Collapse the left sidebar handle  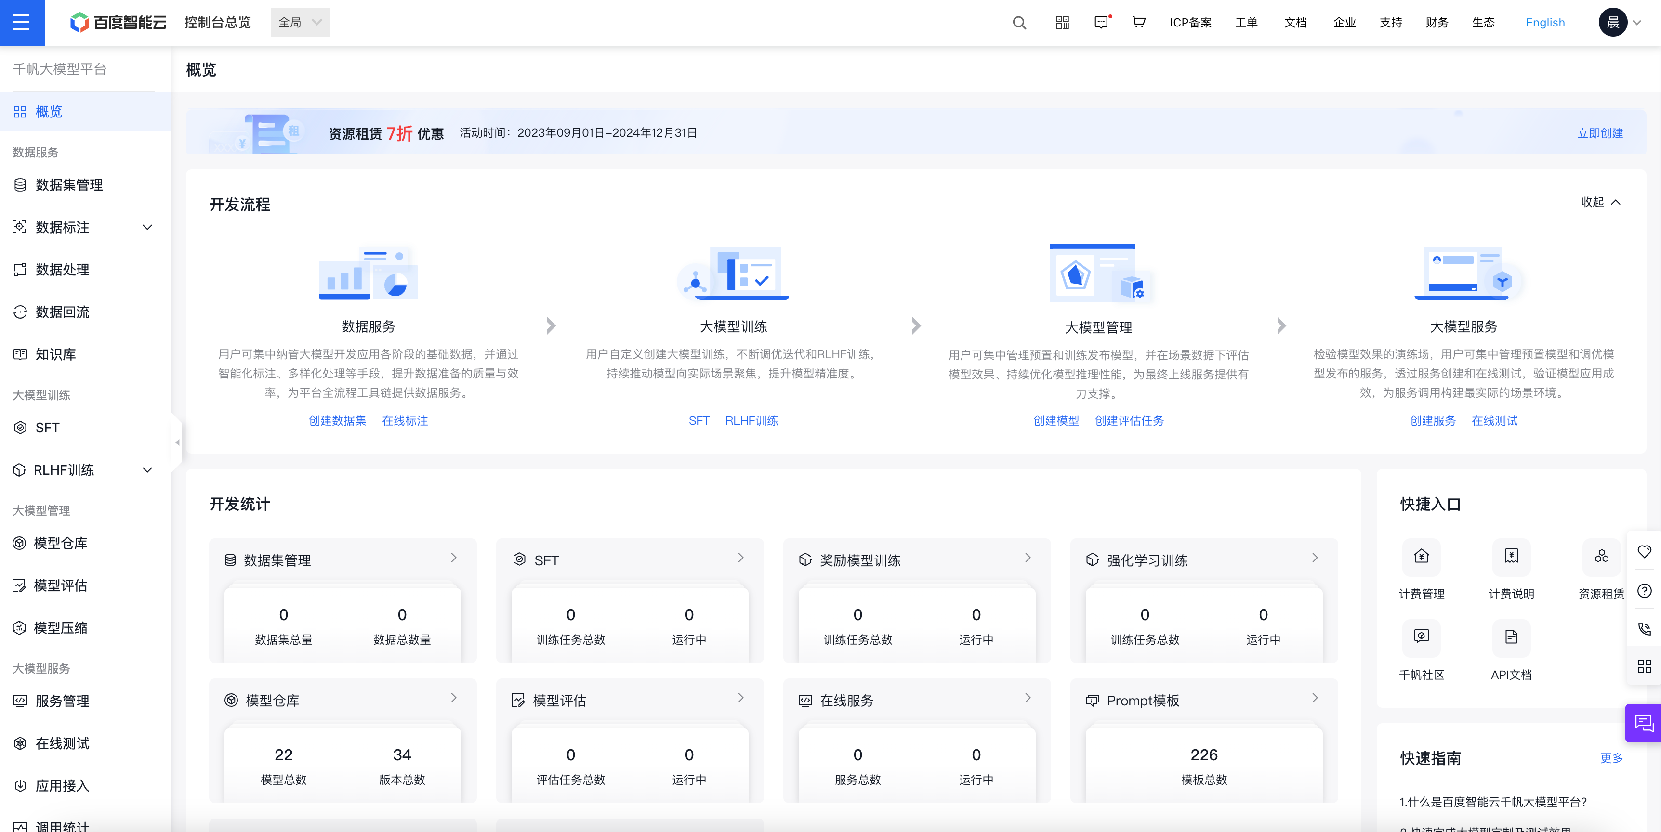coord(177,442)
